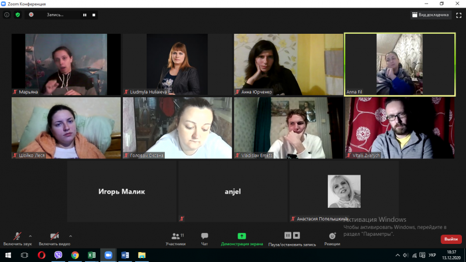Switch keyboard language УКР
The height and width of the screenshot is (262, 466).
pyautogui.click(x=432, y=255)
